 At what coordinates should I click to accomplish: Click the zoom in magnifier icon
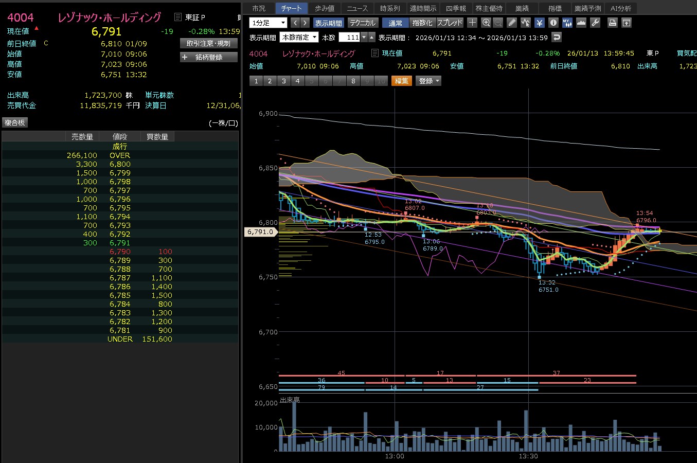point(486,23)
